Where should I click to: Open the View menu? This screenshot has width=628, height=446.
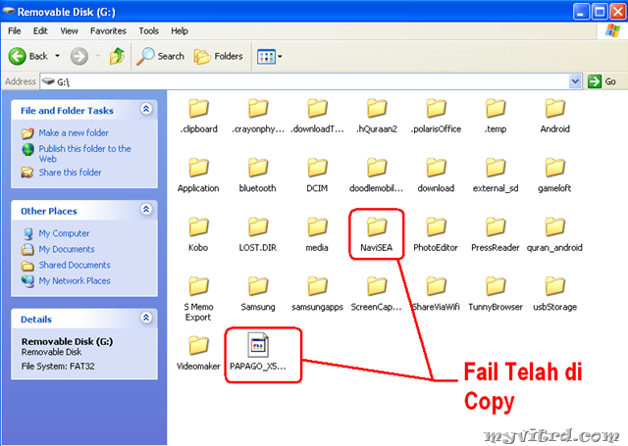69,30
